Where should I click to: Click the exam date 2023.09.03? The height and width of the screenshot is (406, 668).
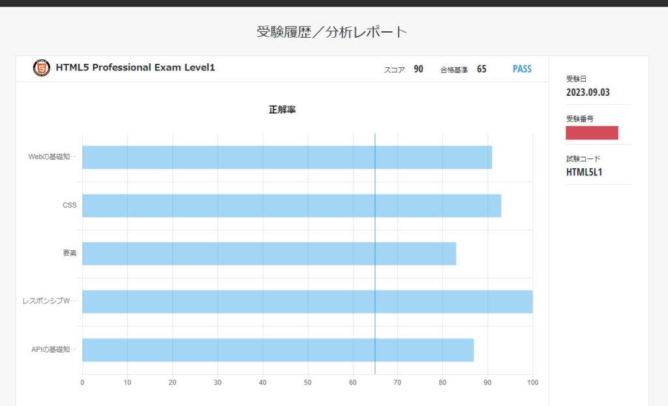click(x=588, y=93)
